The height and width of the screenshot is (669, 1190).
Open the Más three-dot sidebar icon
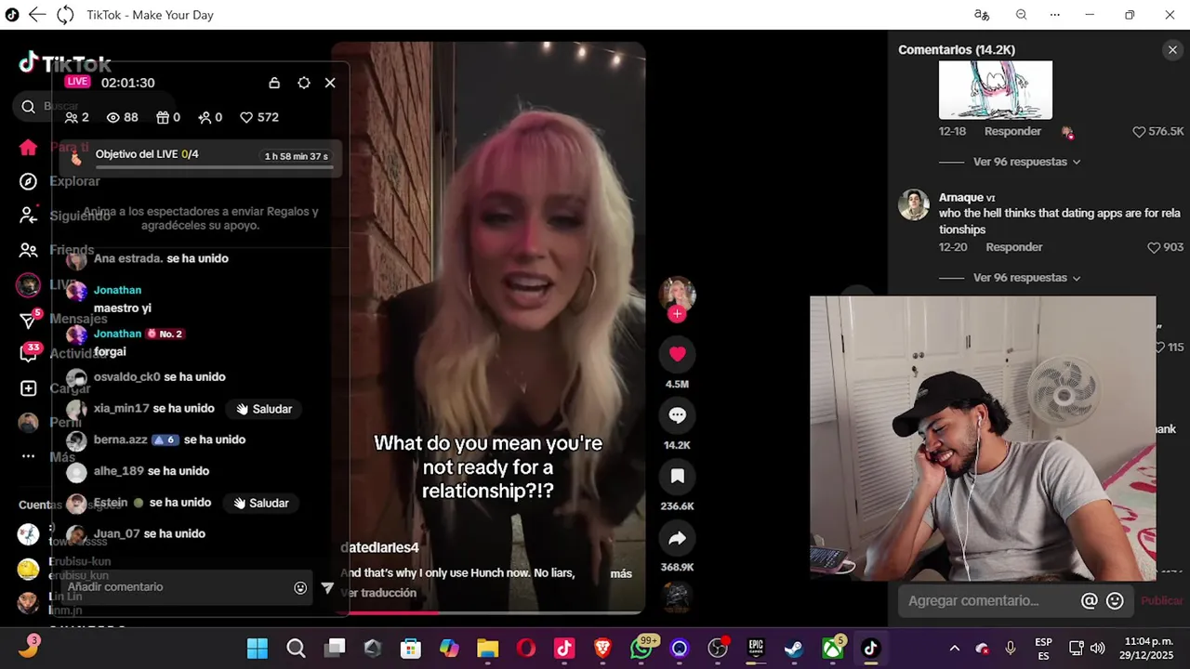tap(29, 456)
